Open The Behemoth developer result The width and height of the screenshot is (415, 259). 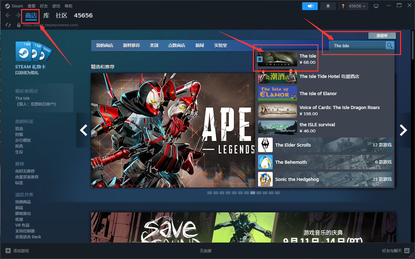(325, 162)
